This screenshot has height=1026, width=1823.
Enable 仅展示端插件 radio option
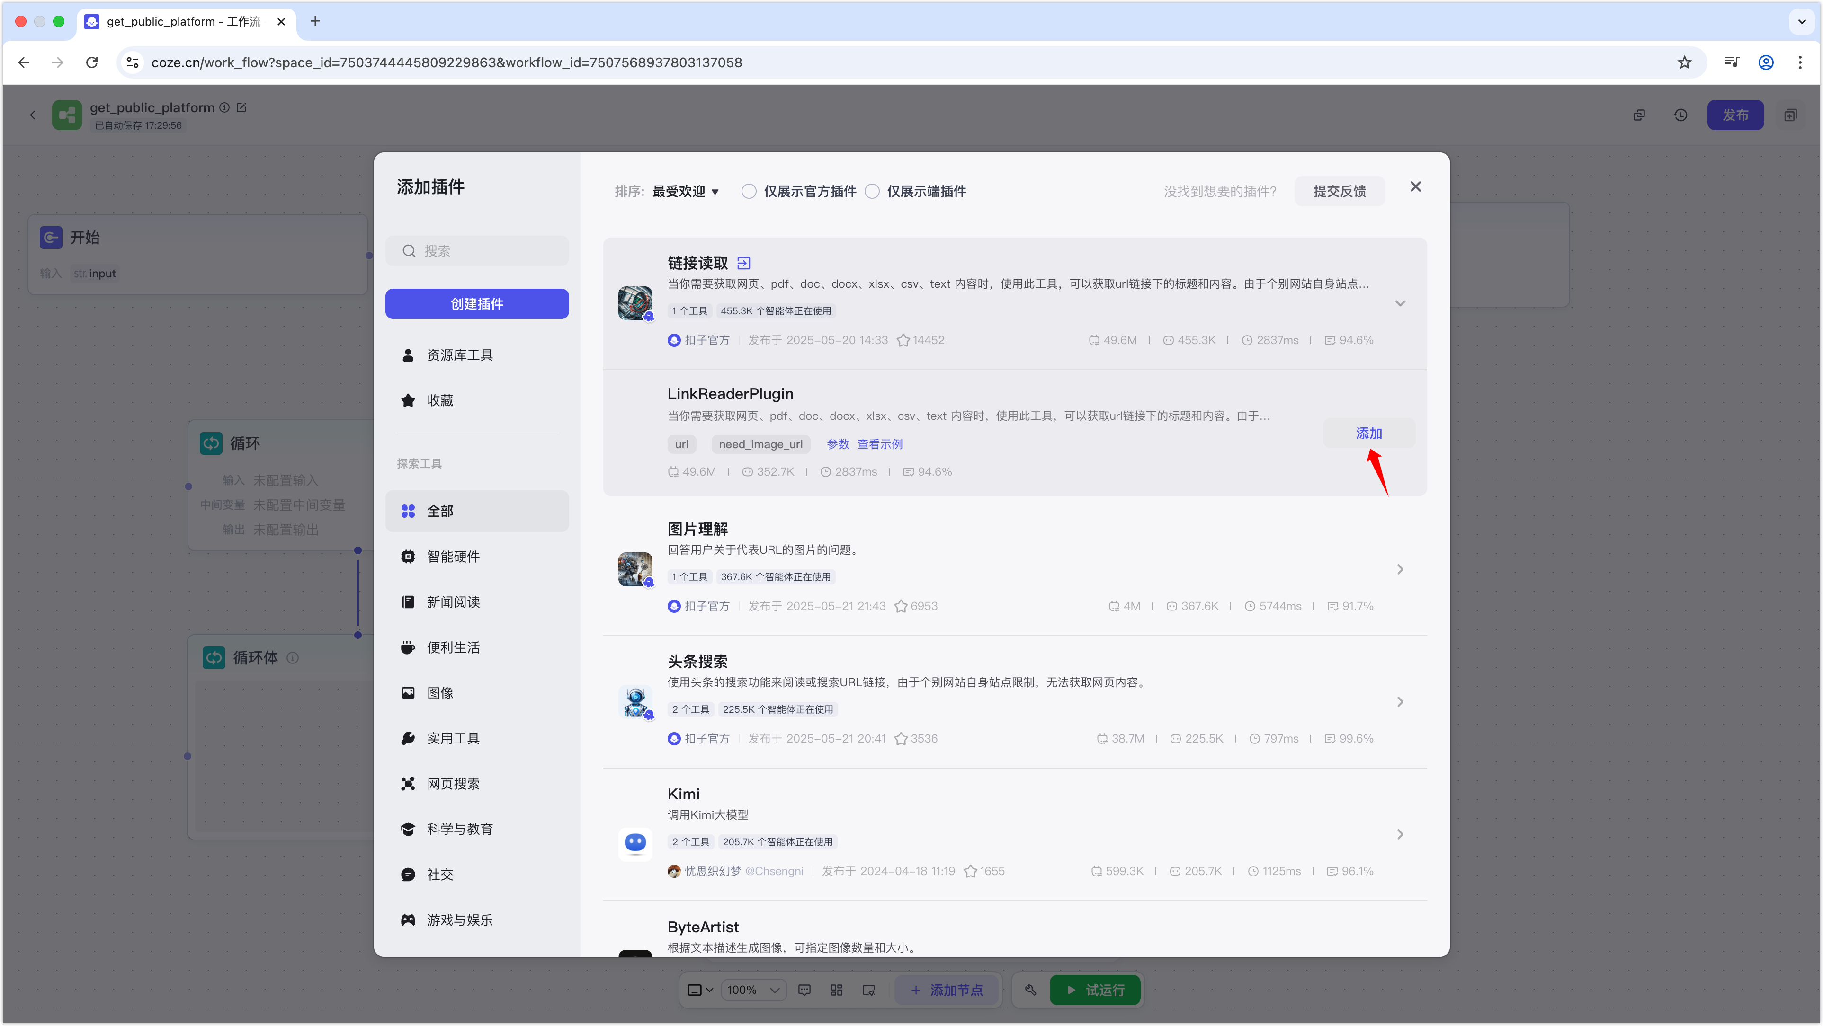pyautogui.click(x=873, y=192)
